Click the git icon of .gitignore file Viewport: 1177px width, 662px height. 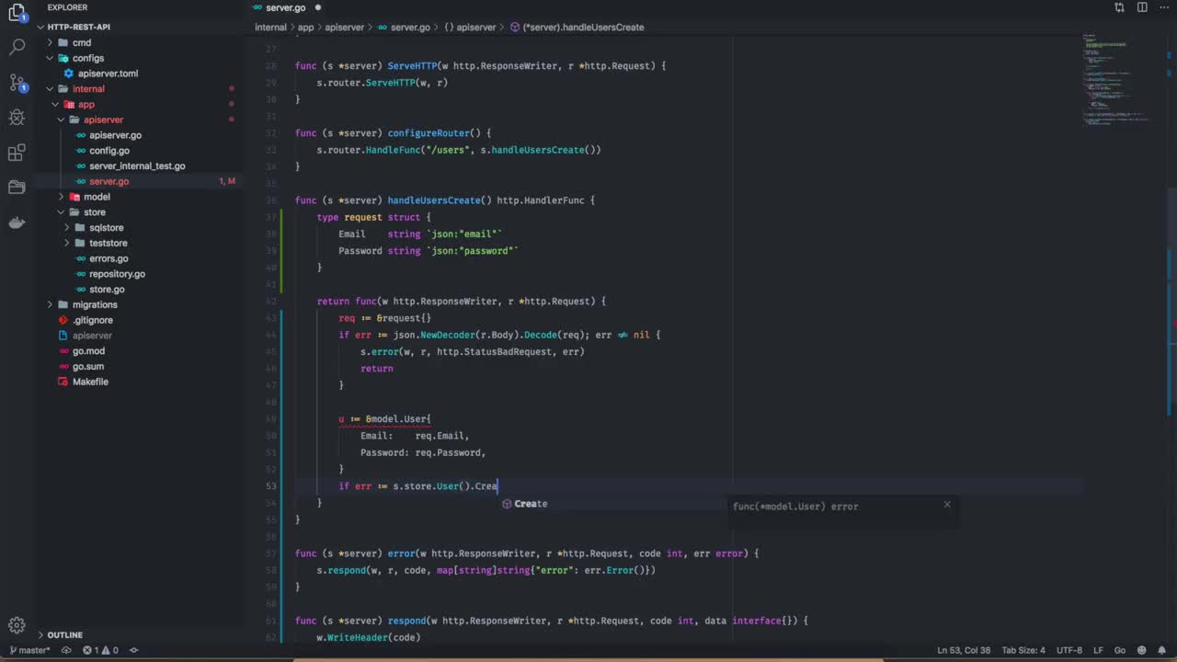pyautogui.click(x=63, y=320)
